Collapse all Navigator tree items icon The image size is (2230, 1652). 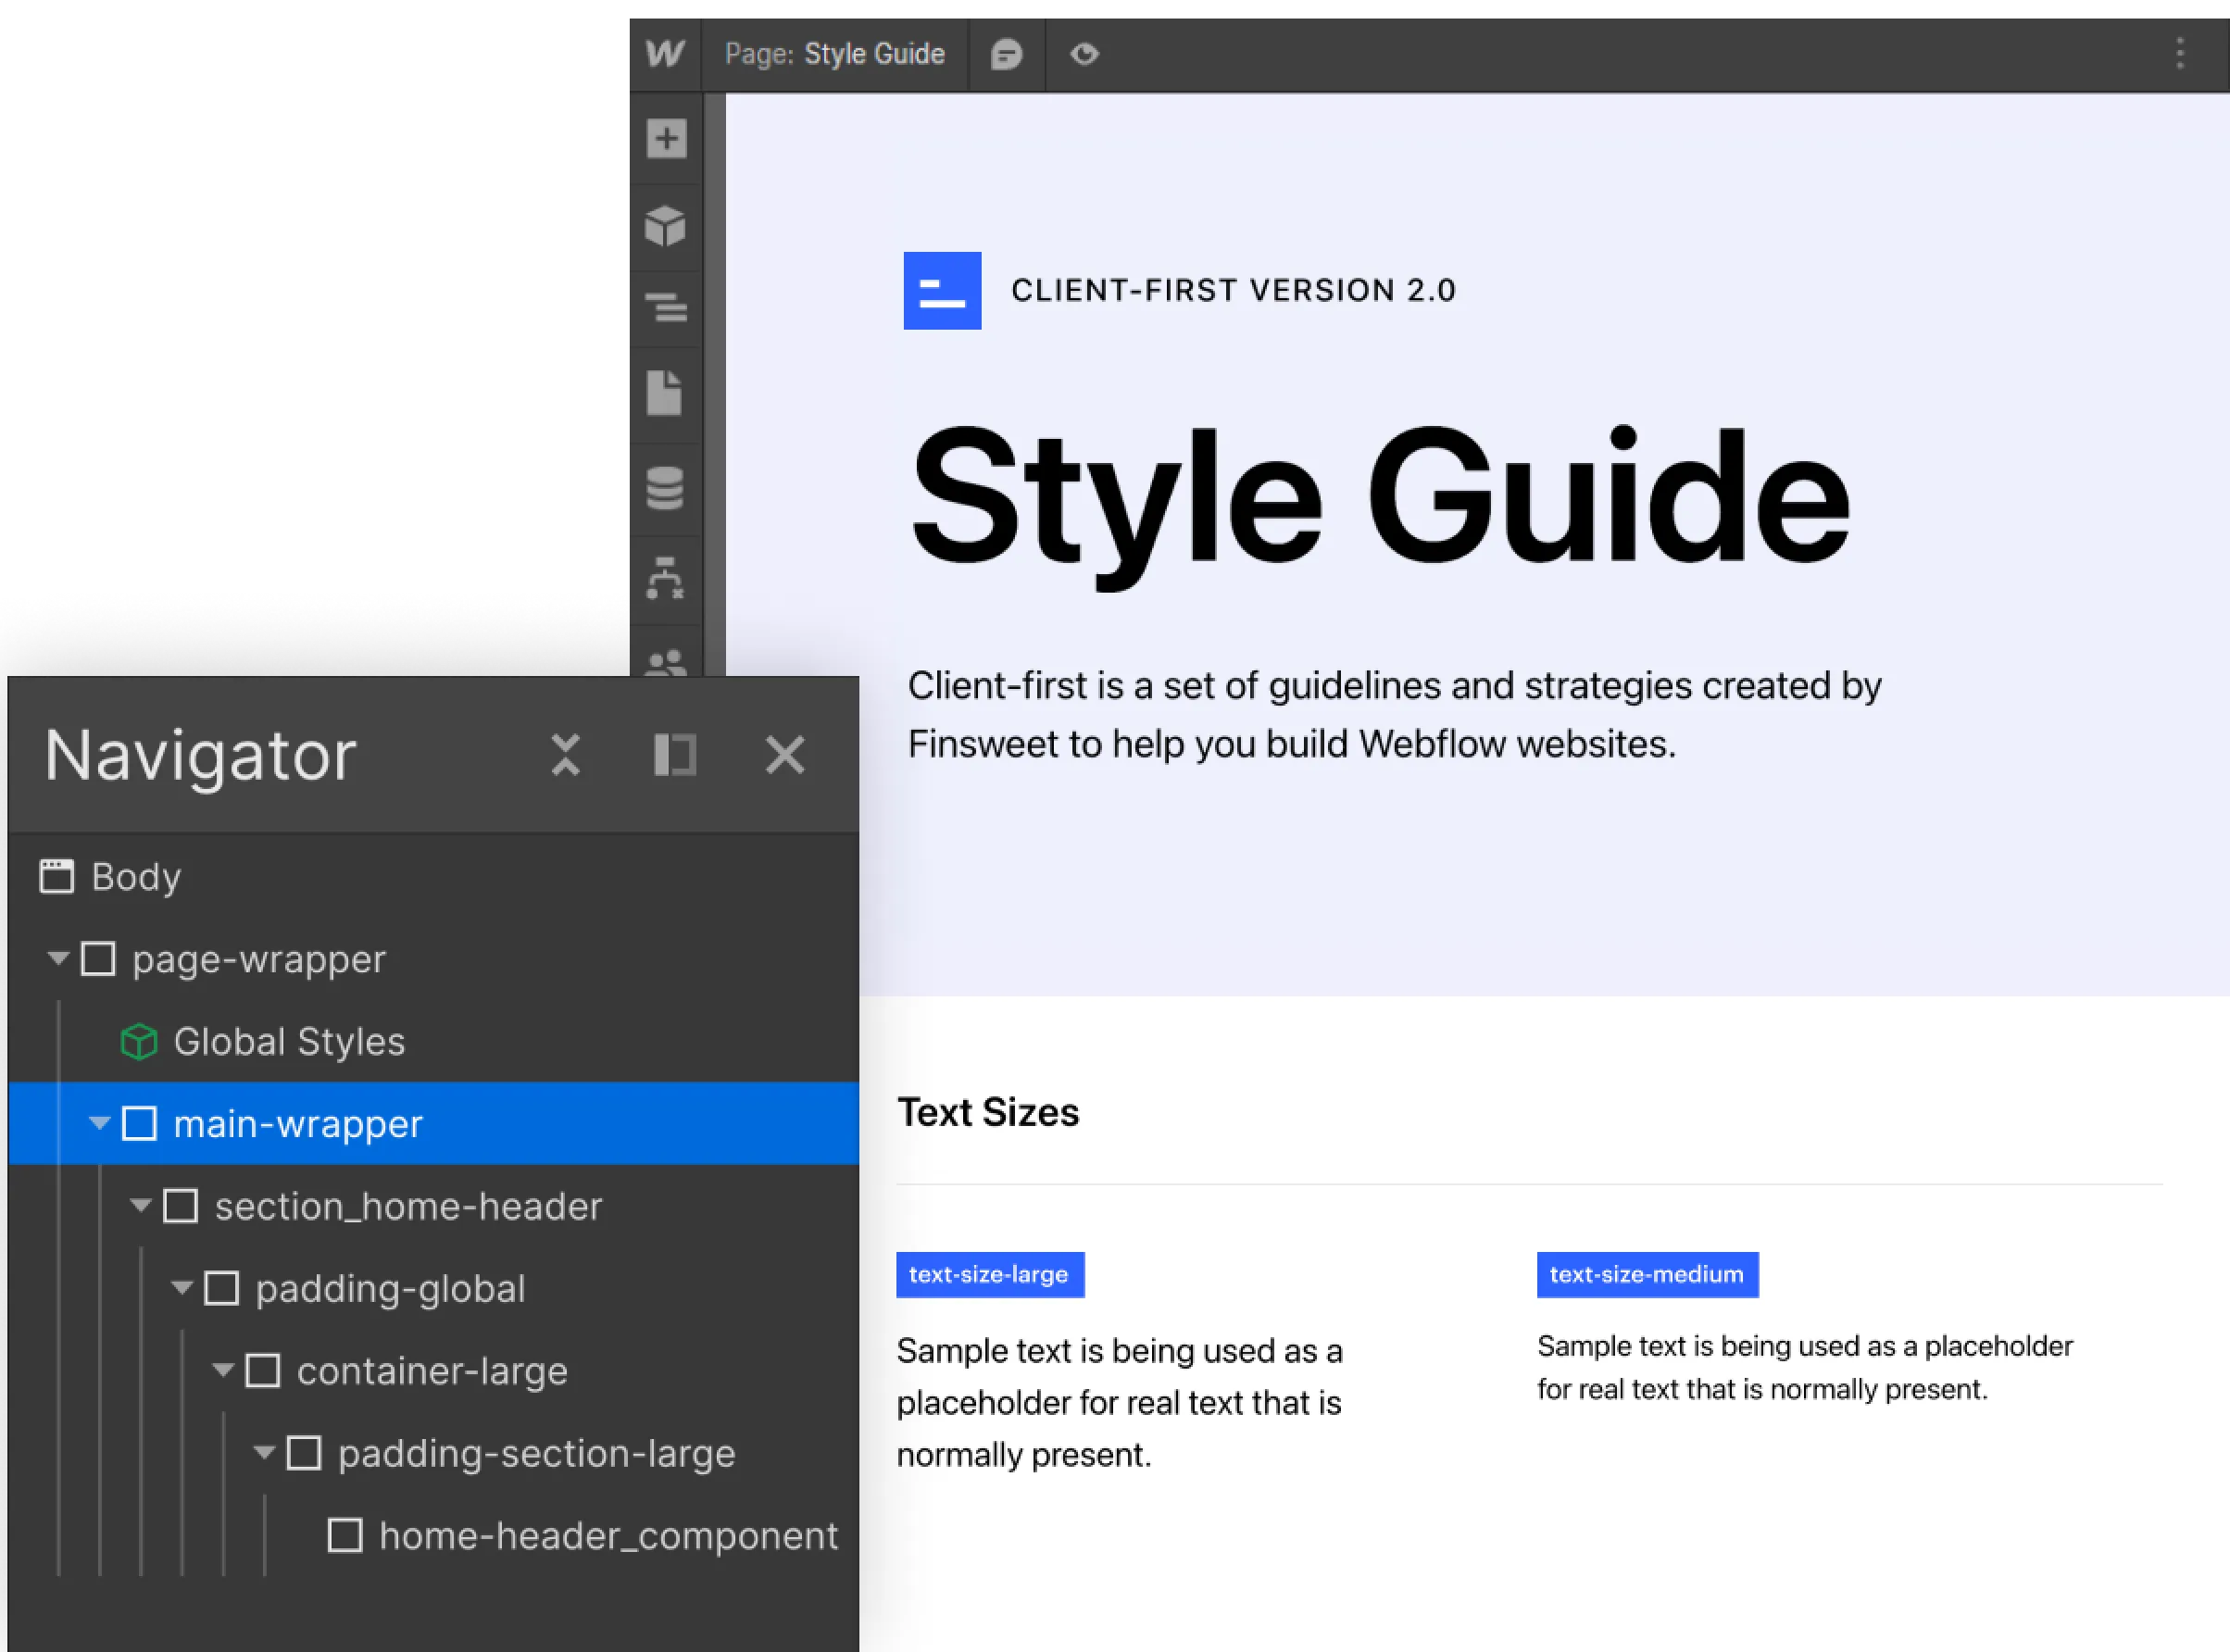point(566,755)
